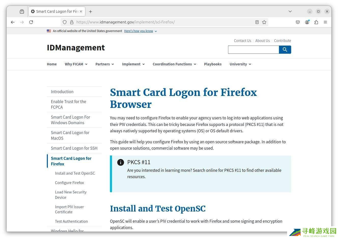
Task: Open Smart Card Logon For Windows Domains
Action: coord(74,120)
